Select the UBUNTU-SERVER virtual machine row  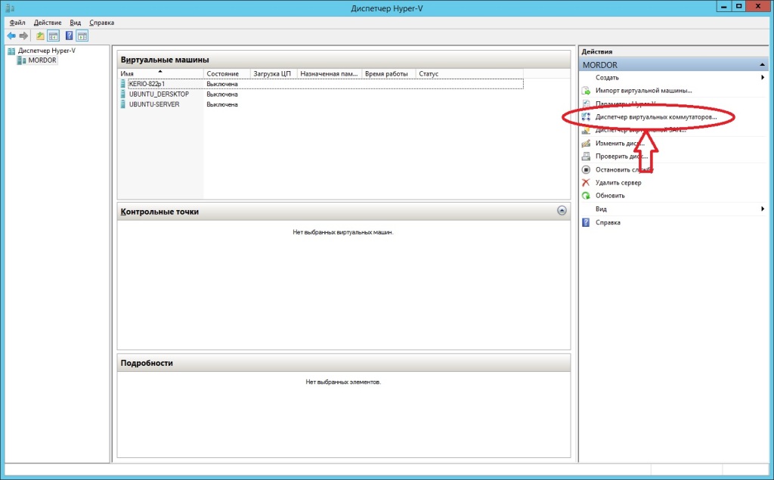[x=154, y=104]
